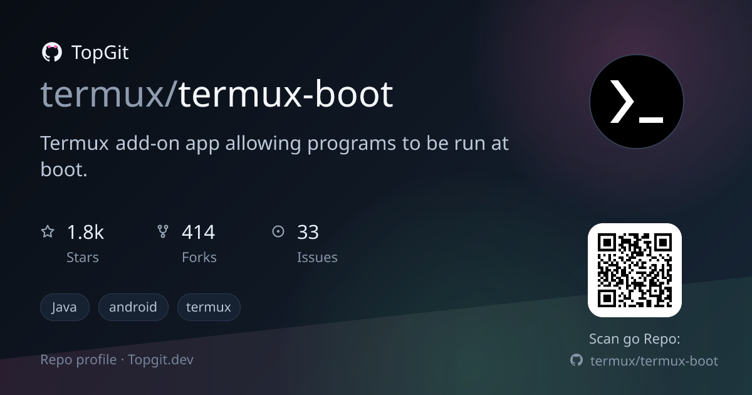752x395 pixels.
Task: Click the fork icon beside 414
Action: pos(163,232)
